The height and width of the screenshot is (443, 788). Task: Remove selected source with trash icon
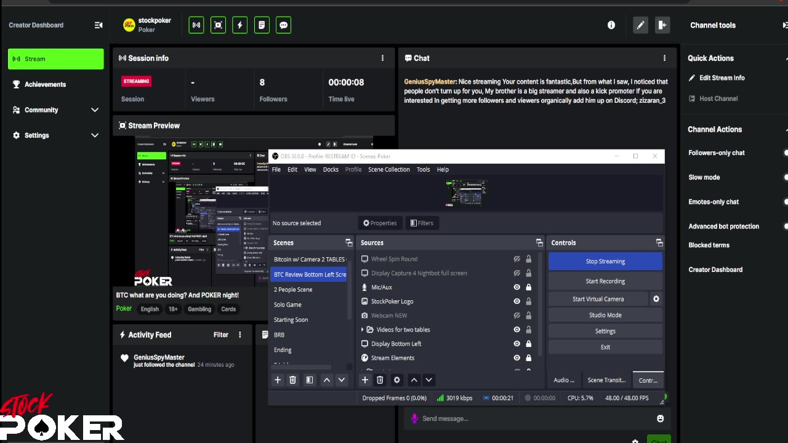(380, 380)
